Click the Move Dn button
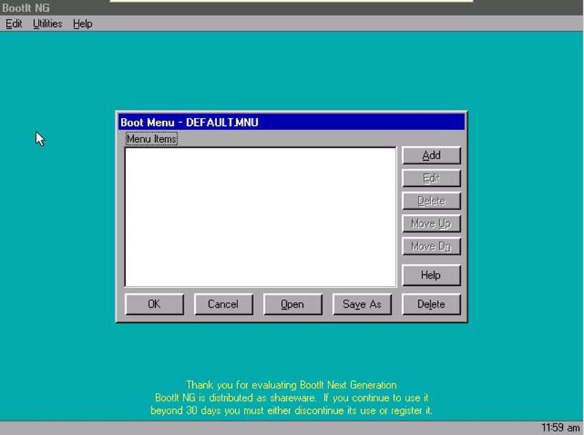The height and width of the screenshot is (435, 584). click(x=431, y=247)
